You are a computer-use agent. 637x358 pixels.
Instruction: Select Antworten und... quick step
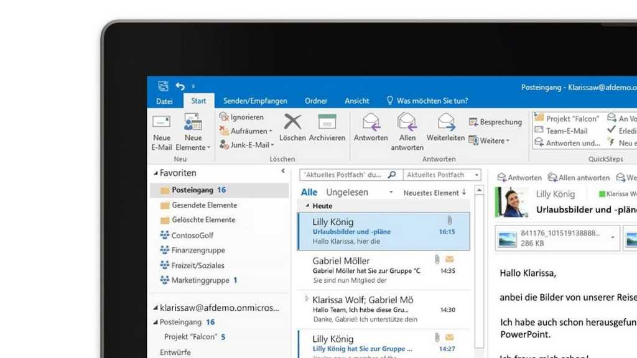(x=567, y=143)
